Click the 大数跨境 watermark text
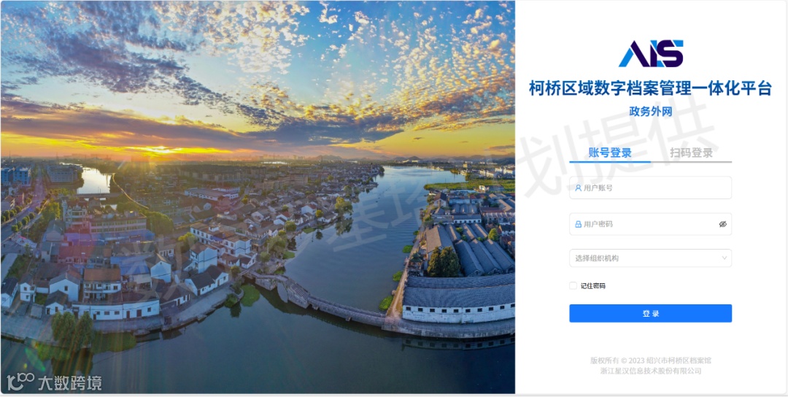 coord(70,383)
